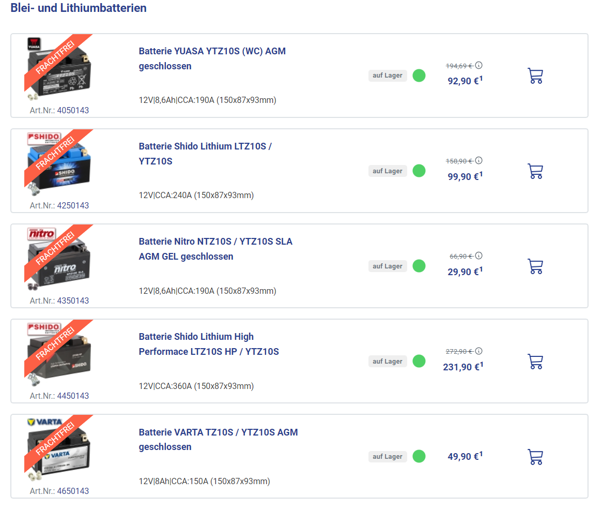
Task: Click the green stock indicator for VARTA battery
Action: (419, 457)
